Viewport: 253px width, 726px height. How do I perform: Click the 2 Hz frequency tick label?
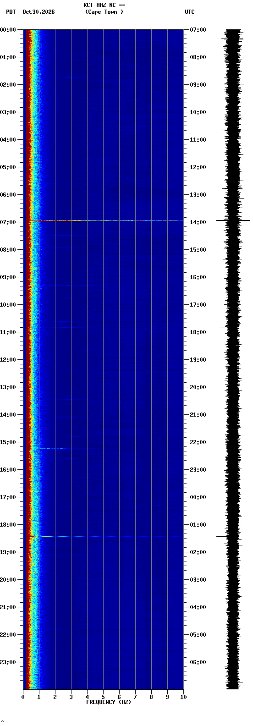pyautogui.click(x=55, y=697)
